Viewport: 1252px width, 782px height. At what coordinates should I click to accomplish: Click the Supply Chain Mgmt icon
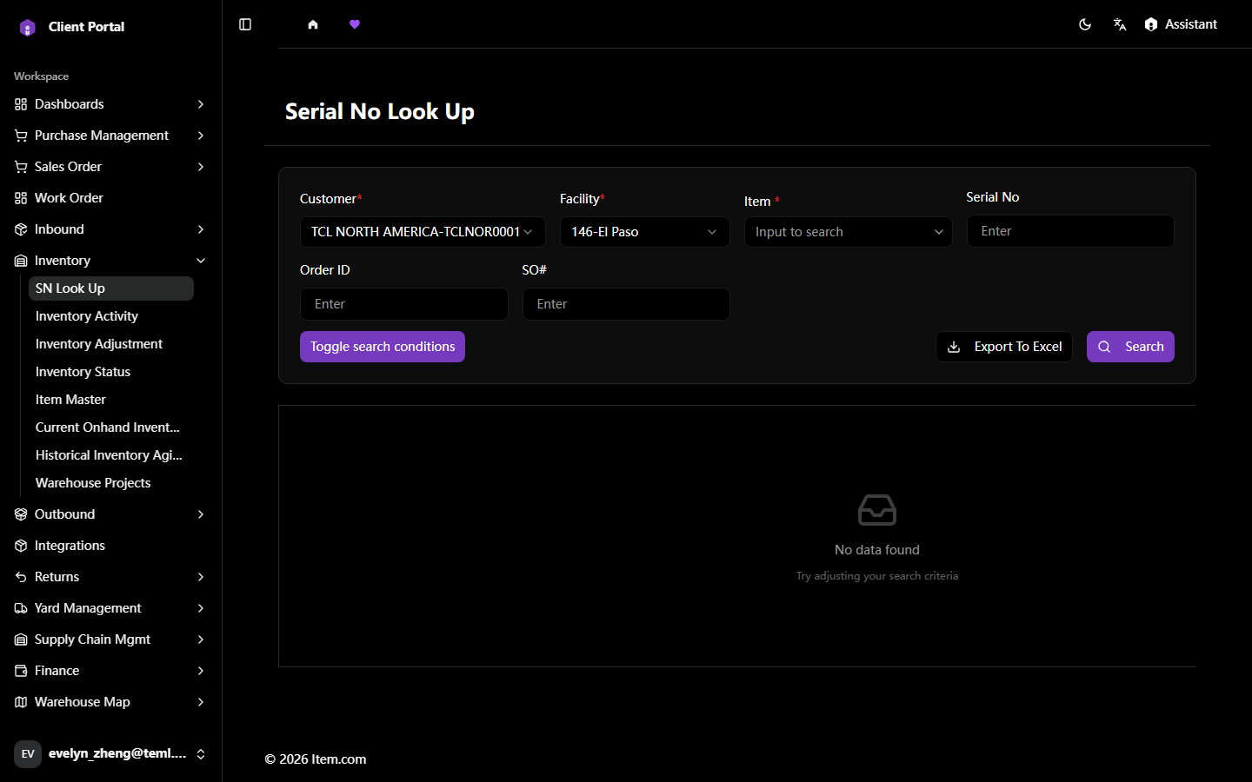tap(21, 640)
